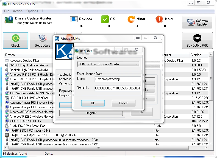Click the ELAN PS/2 Port Smart-Pad mouse icon
Image resolution: width=217 pixels, height=158 pixels.
tap(7, 126)
